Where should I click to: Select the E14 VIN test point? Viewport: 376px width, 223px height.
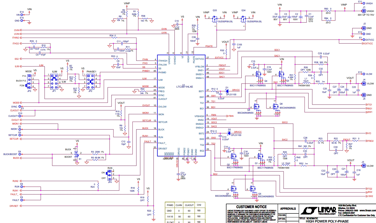coord(26,15)
